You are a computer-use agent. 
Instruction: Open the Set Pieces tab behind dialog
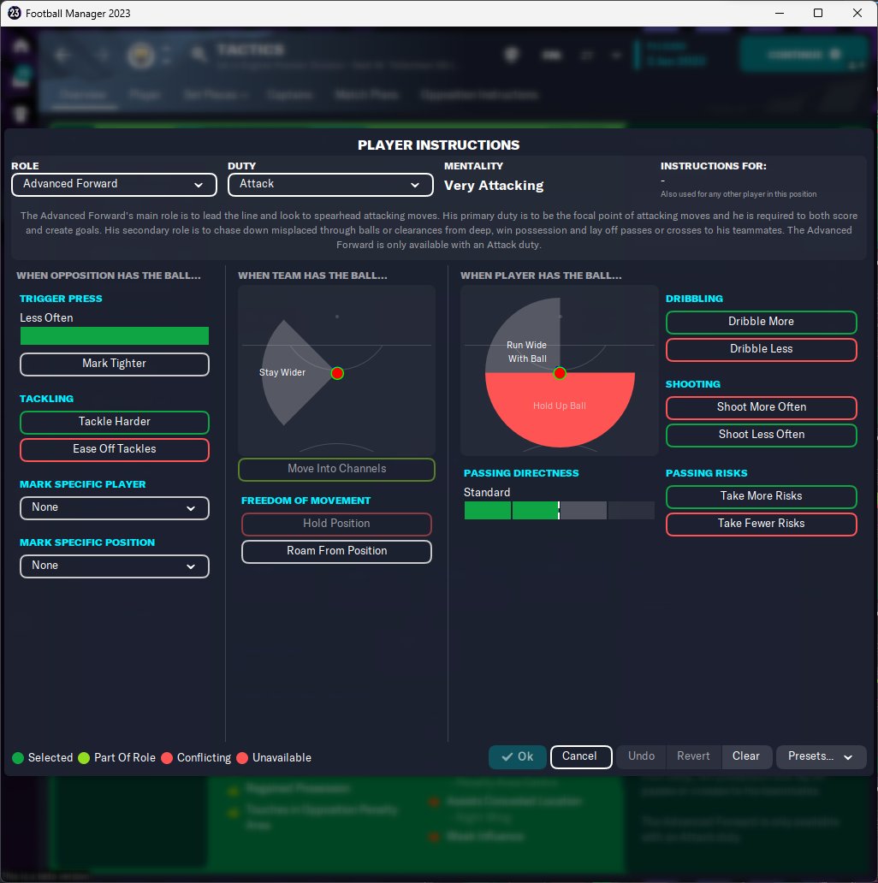pyautogui.click(x=216, y=94)
